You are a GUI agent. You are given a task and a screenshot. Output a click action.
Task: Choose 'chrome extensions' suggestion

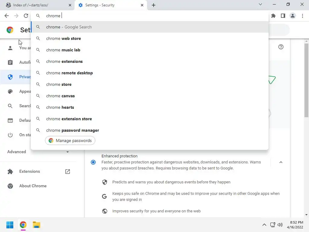tap(150, 61)
